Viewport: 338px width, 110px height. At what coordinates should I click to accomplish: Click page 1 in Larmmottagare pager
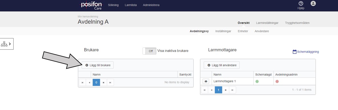[218, 90]
